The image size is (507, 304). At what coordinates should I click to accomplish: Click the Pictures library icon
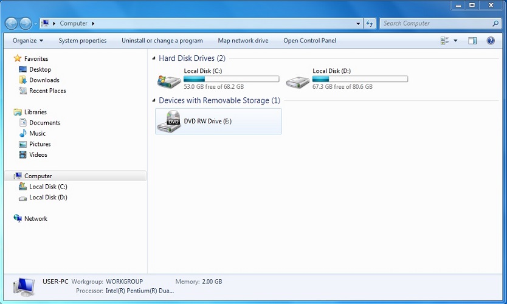click(x=22, y=144)
